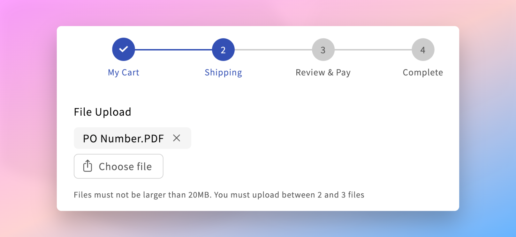Click the gray circle numbered 4
This screenshot has width=516, height=237.
click(423, 49)
